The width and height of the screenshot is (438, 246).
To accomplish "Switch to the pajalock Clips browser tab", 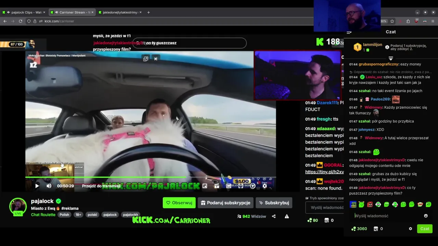I will [x=24, y=12].
